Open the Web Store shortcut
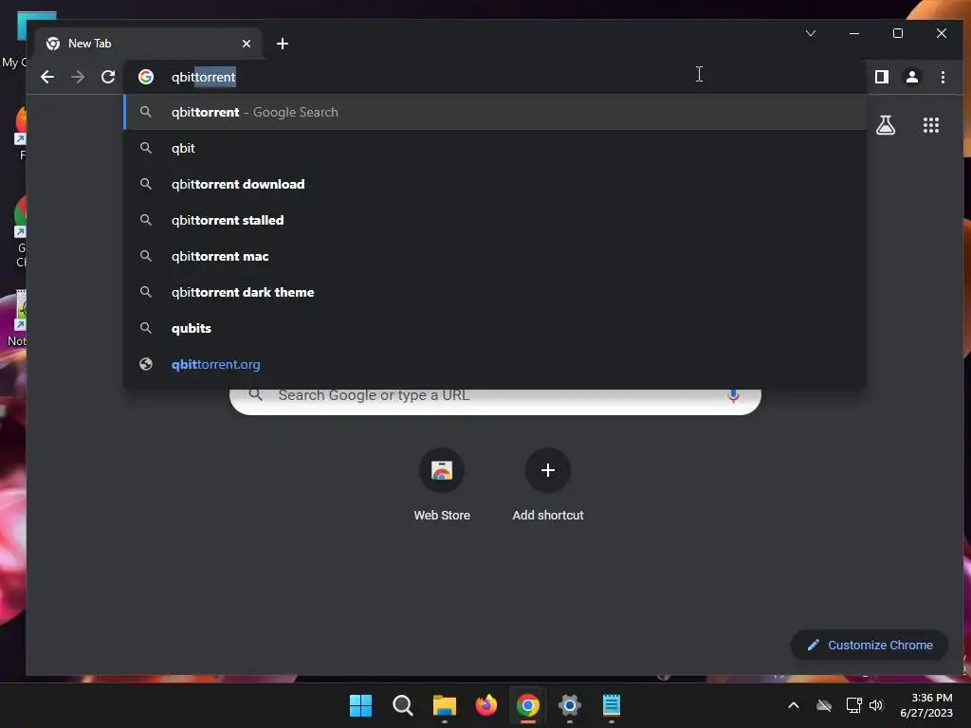971x728 pixels. (442, 485)
